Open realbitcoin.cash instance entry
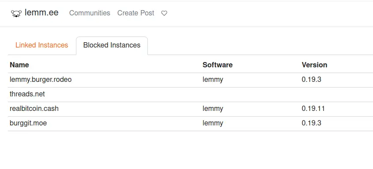Image resolution: width=373 pixels, height=169 pixels. coord(34,109)
